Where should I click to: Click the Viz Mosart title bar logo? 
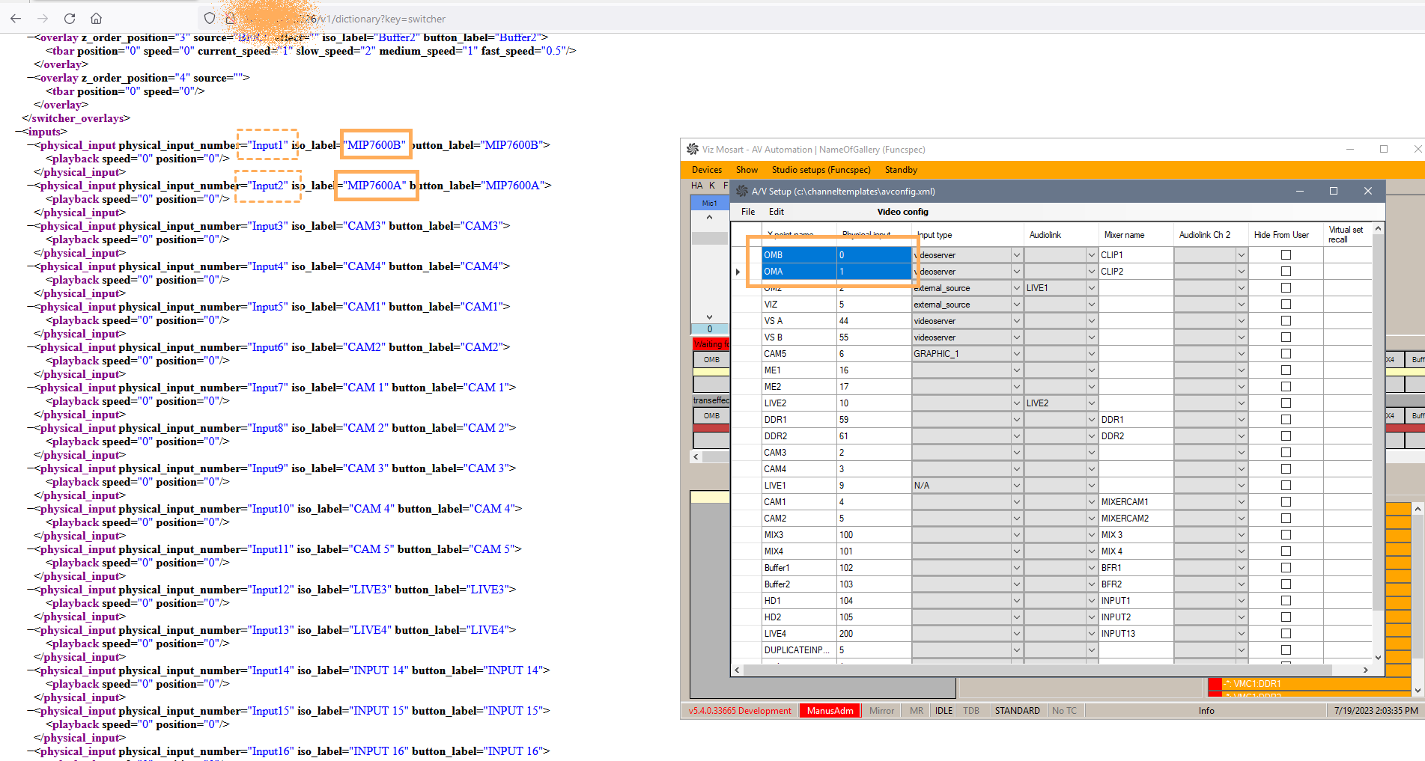[x=693, y=150]
